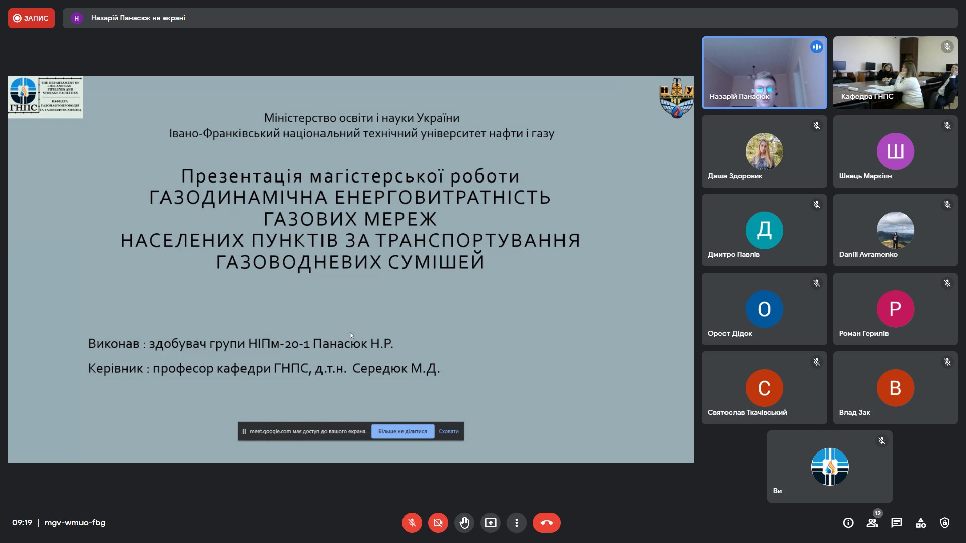Open meeting details info icon
This screenshot has width=966, height=543.
point(848,523)
